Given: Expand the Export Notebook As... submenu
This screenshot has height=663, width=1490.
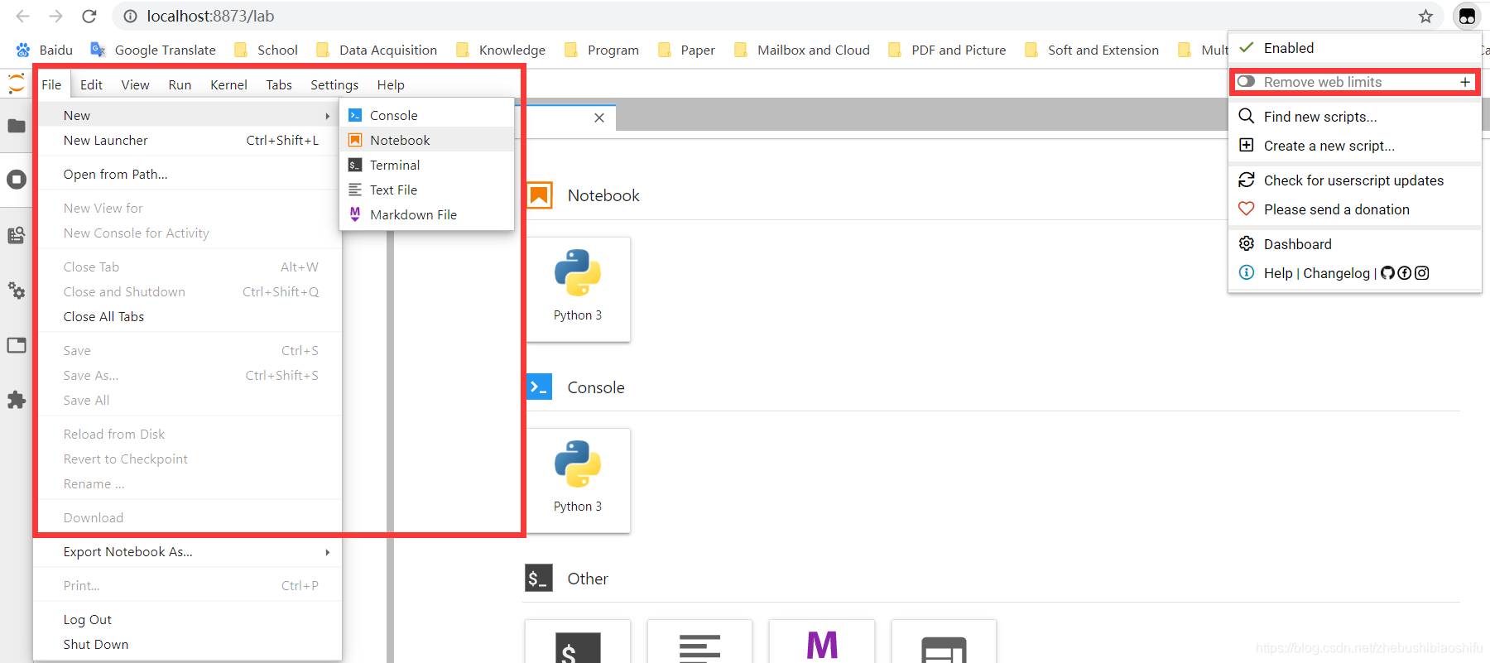Looking at the screenshot, I should [x=188, y=551].
